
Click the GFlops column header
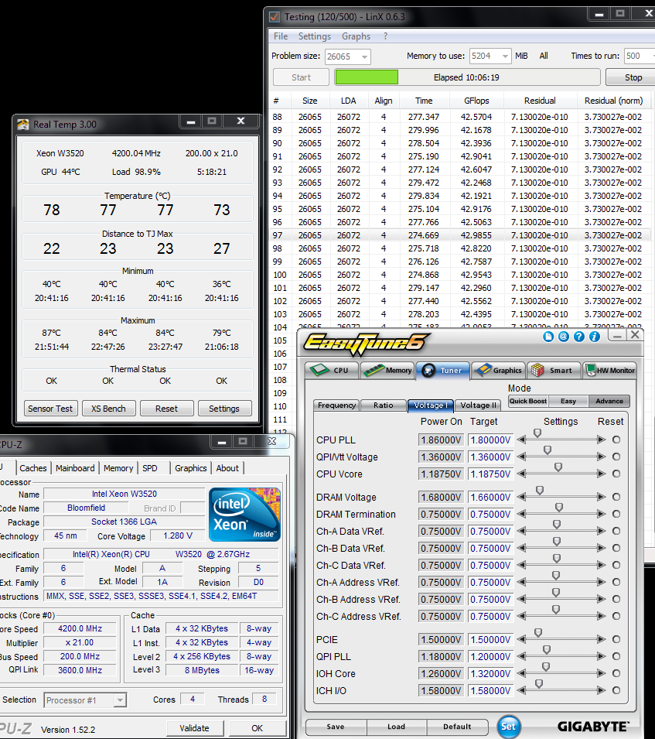(476, 101)
